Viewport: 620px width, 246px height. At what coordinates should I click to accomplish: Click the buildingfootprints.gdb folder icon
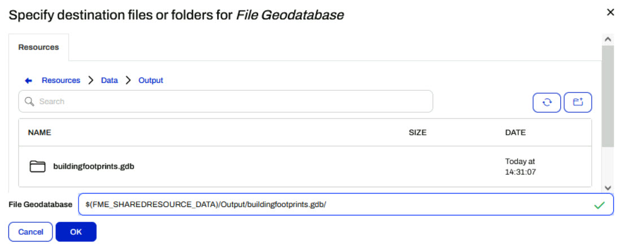coord(38,166)
